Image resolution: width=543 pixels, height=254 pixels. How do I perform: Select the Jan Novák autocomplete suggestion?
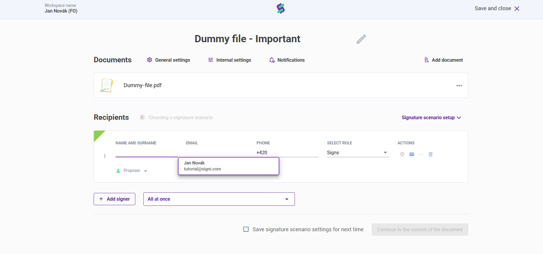point(228,166)
